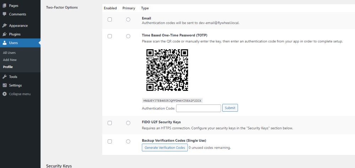
Task: Click the '0 unused codes remaining.' text
Action: point(210,148)
